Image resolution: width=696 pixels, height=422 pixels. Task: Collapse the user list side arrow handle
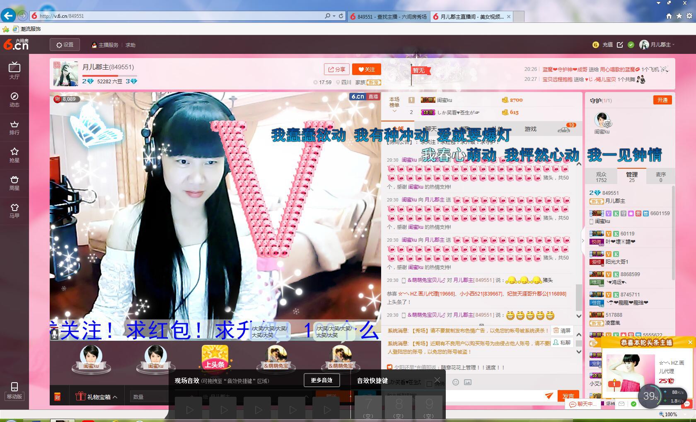583,240
